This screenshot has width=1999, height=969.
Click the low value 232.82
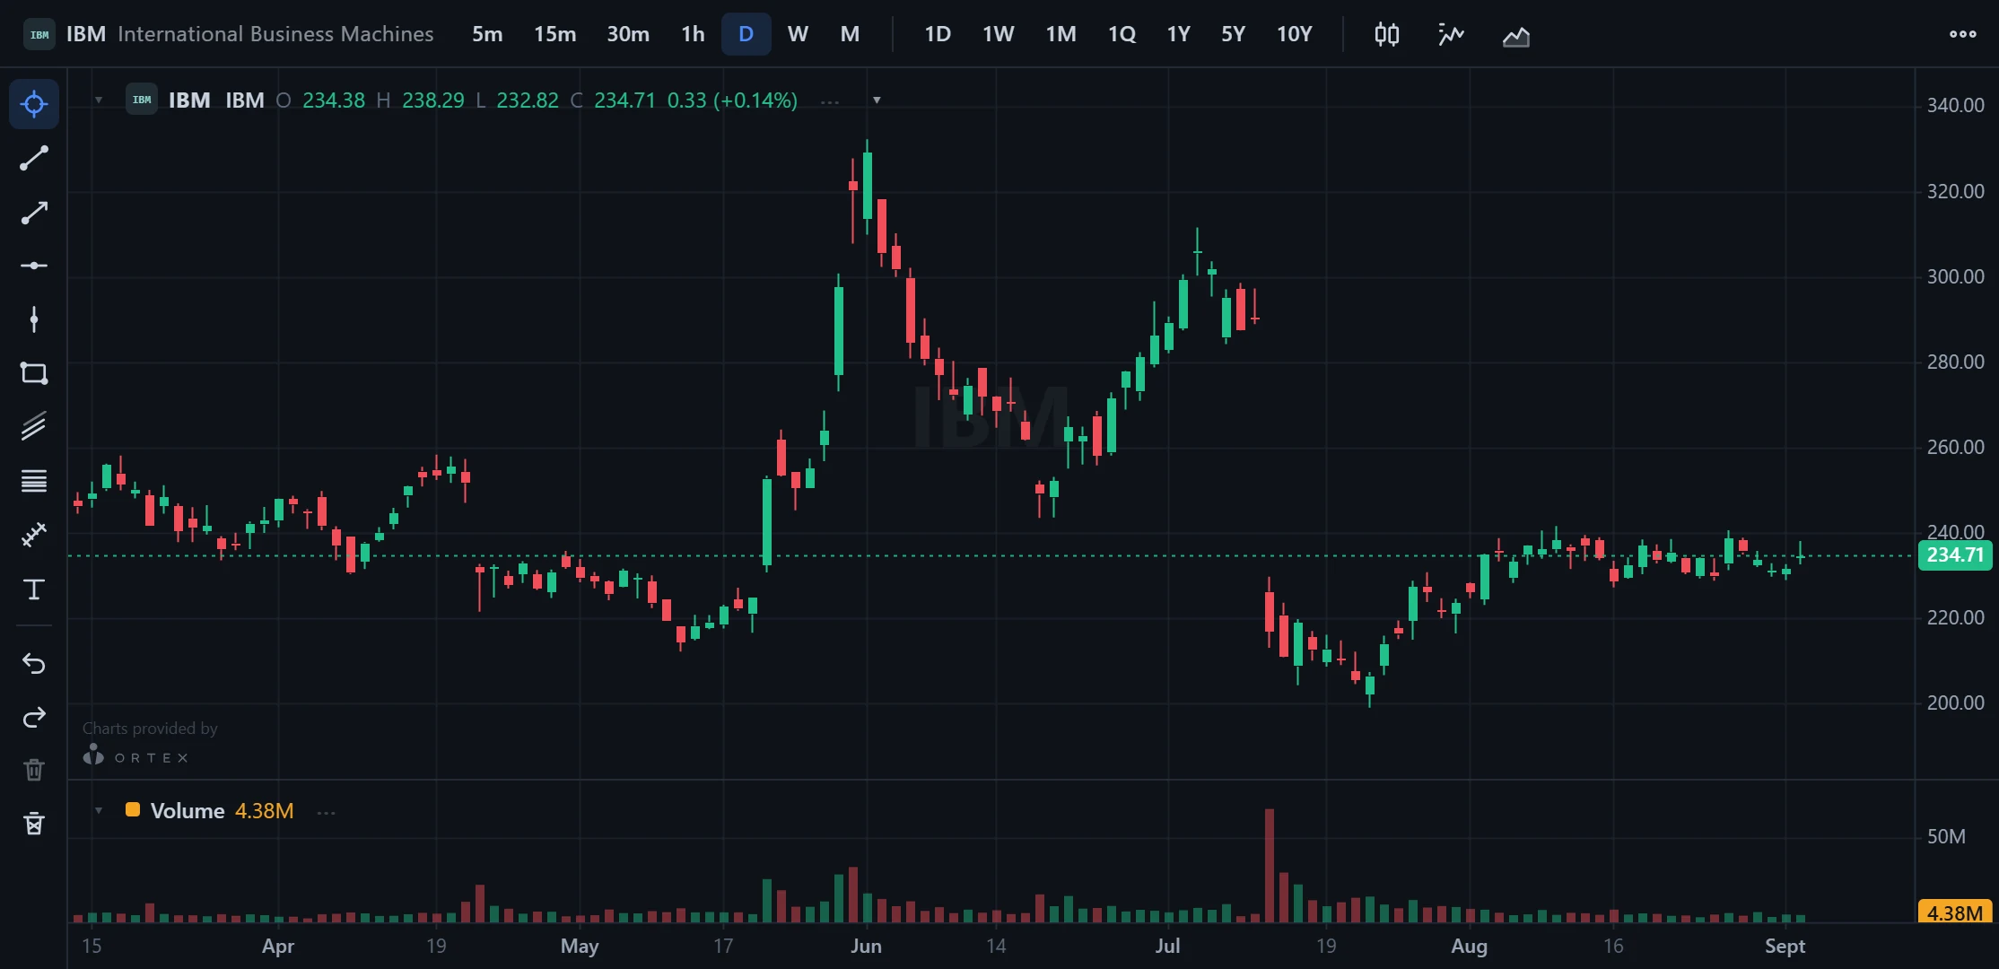pos(528,100)
